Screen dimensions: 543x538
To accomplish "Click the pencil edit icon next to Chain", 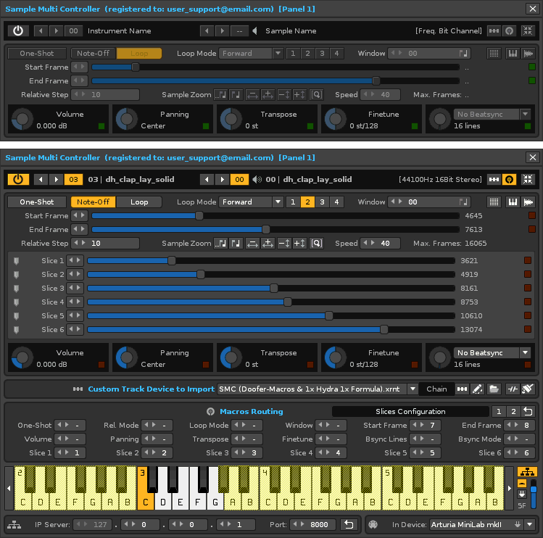I will [477, 389].
